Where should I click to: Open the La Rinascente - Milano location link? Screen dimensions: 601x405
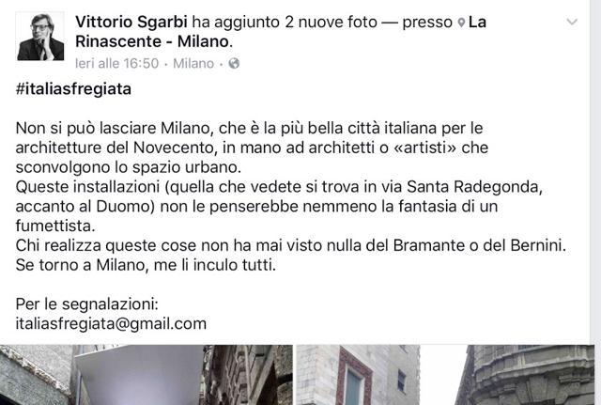[281, 31]
